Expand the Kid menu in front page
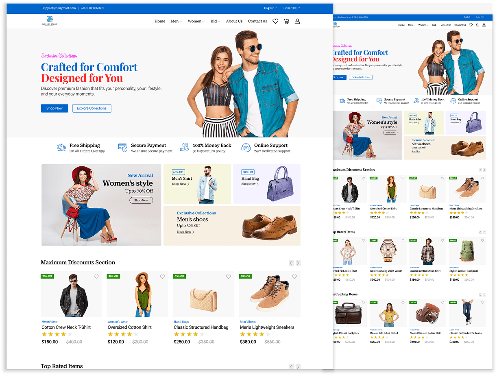The width and height of the screenshot is (497, 375). coord(216,21)
